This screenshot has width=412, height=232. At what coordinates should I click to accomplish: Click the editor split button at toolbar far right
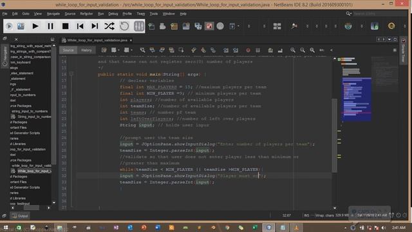395,50
